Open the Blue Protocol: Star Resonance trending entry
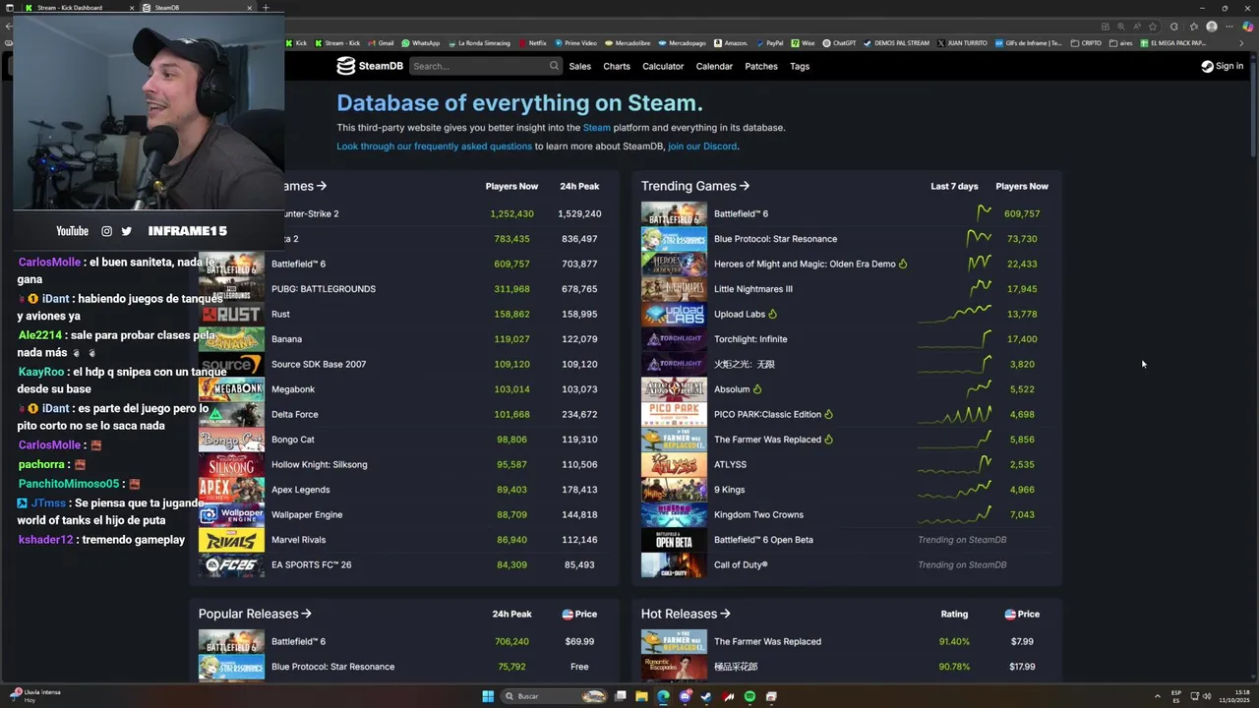1259x708 pixels. coord(775,239)
